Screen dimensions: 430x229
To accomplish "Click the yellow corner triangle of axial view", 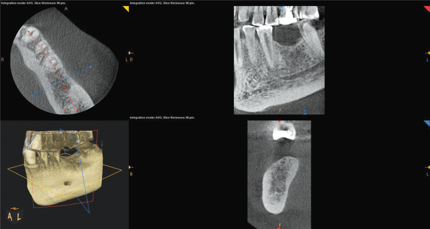I will tap(127, 9).
